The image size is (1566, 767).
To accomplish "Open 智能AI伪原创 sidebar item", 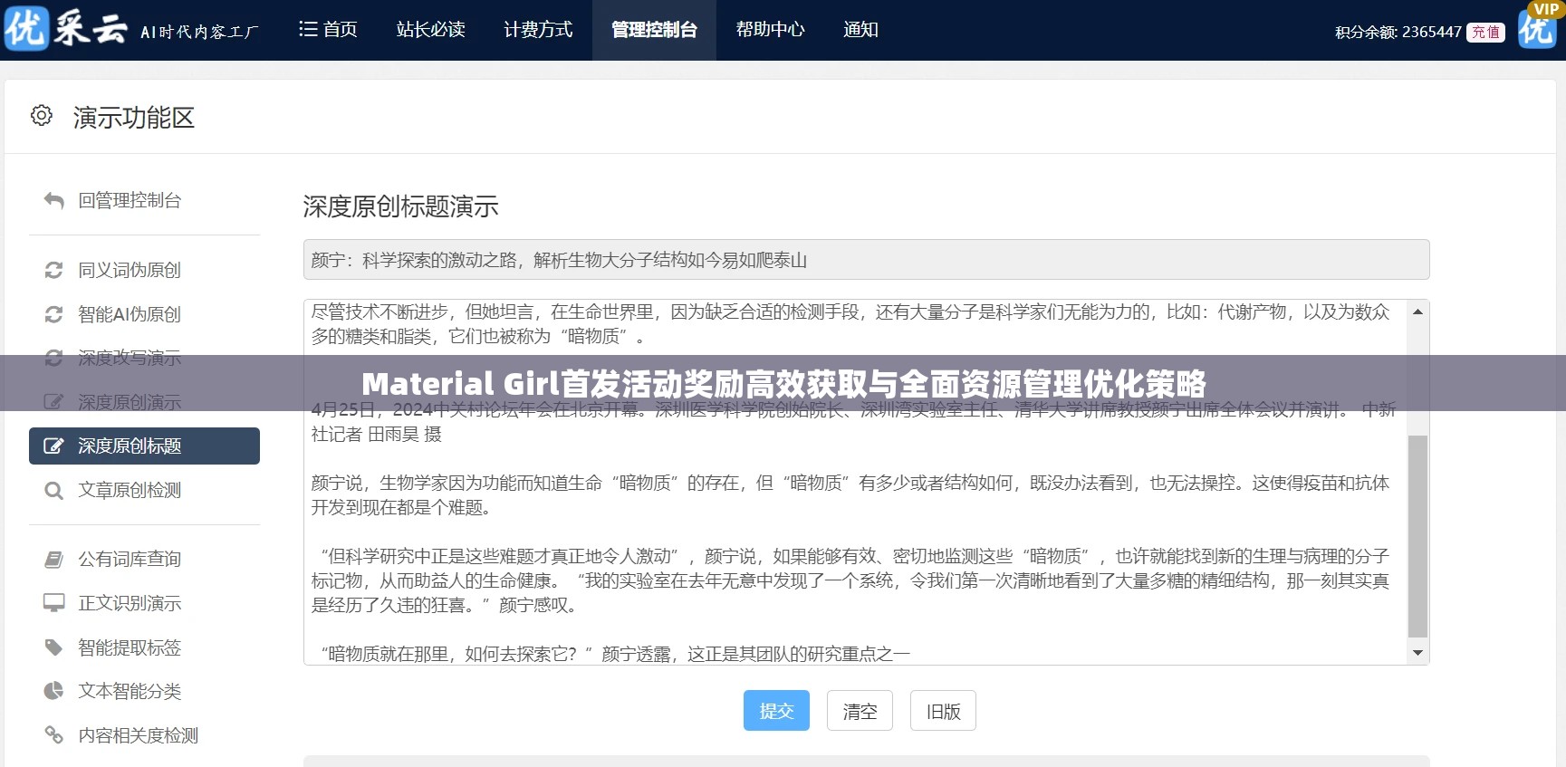I will pos(130,315).
